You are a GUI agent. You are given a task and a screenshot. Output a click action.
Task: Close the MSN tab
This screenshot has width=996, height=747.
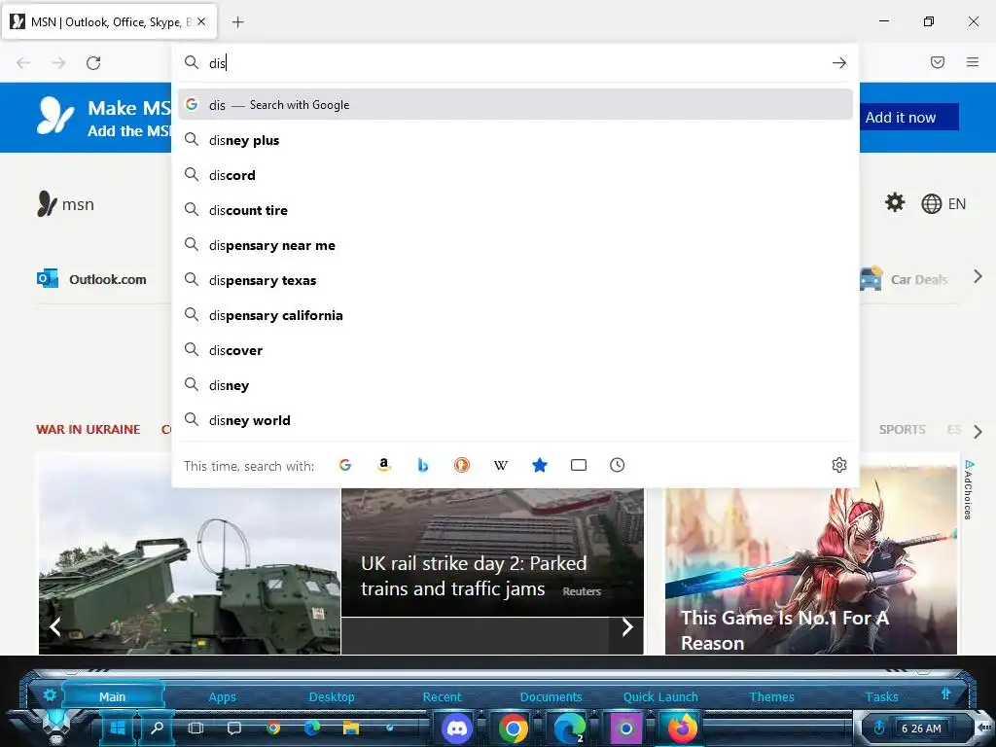[x=201, y=21]
